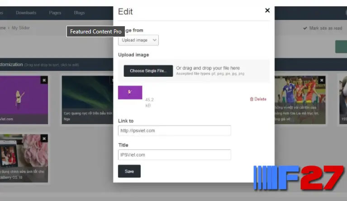
Task: Click the Mark site as read link
Action: tap(325, 28)
